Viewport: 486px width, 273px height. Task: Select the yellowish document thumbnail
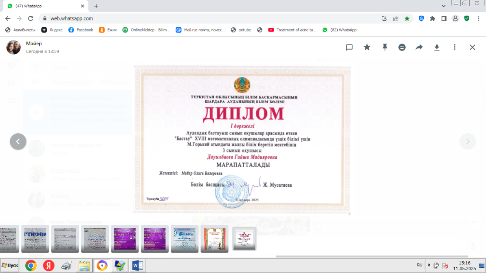(95, 239)
